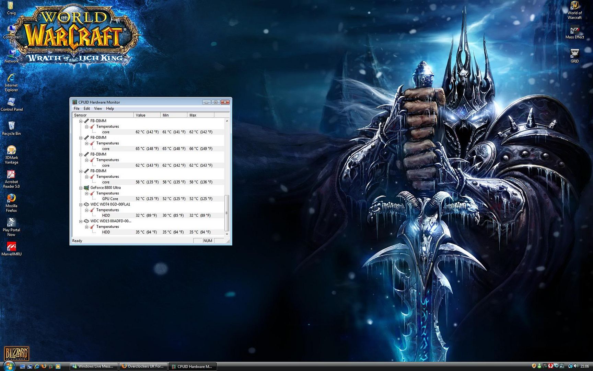Click the 21:06 taskbar clock
Image resolution: width=593 pixels, height=371 pixels.
tap(584, 366)
